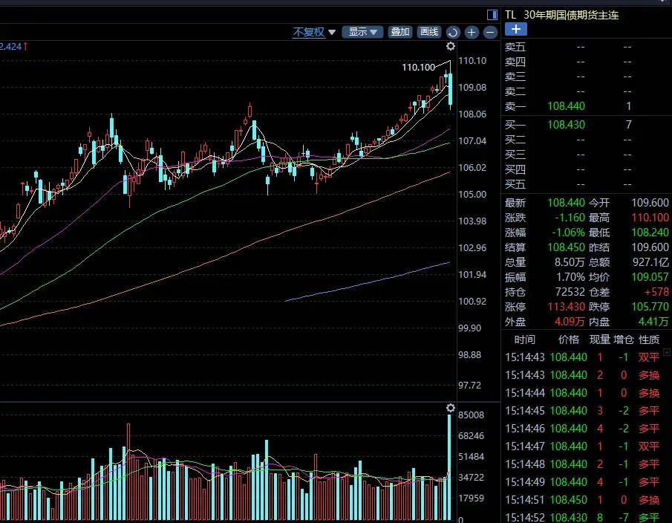Viewport: 672px width, 523px height.
Task: Click the 性质 column header in trades list
Action: click(648, 340)
